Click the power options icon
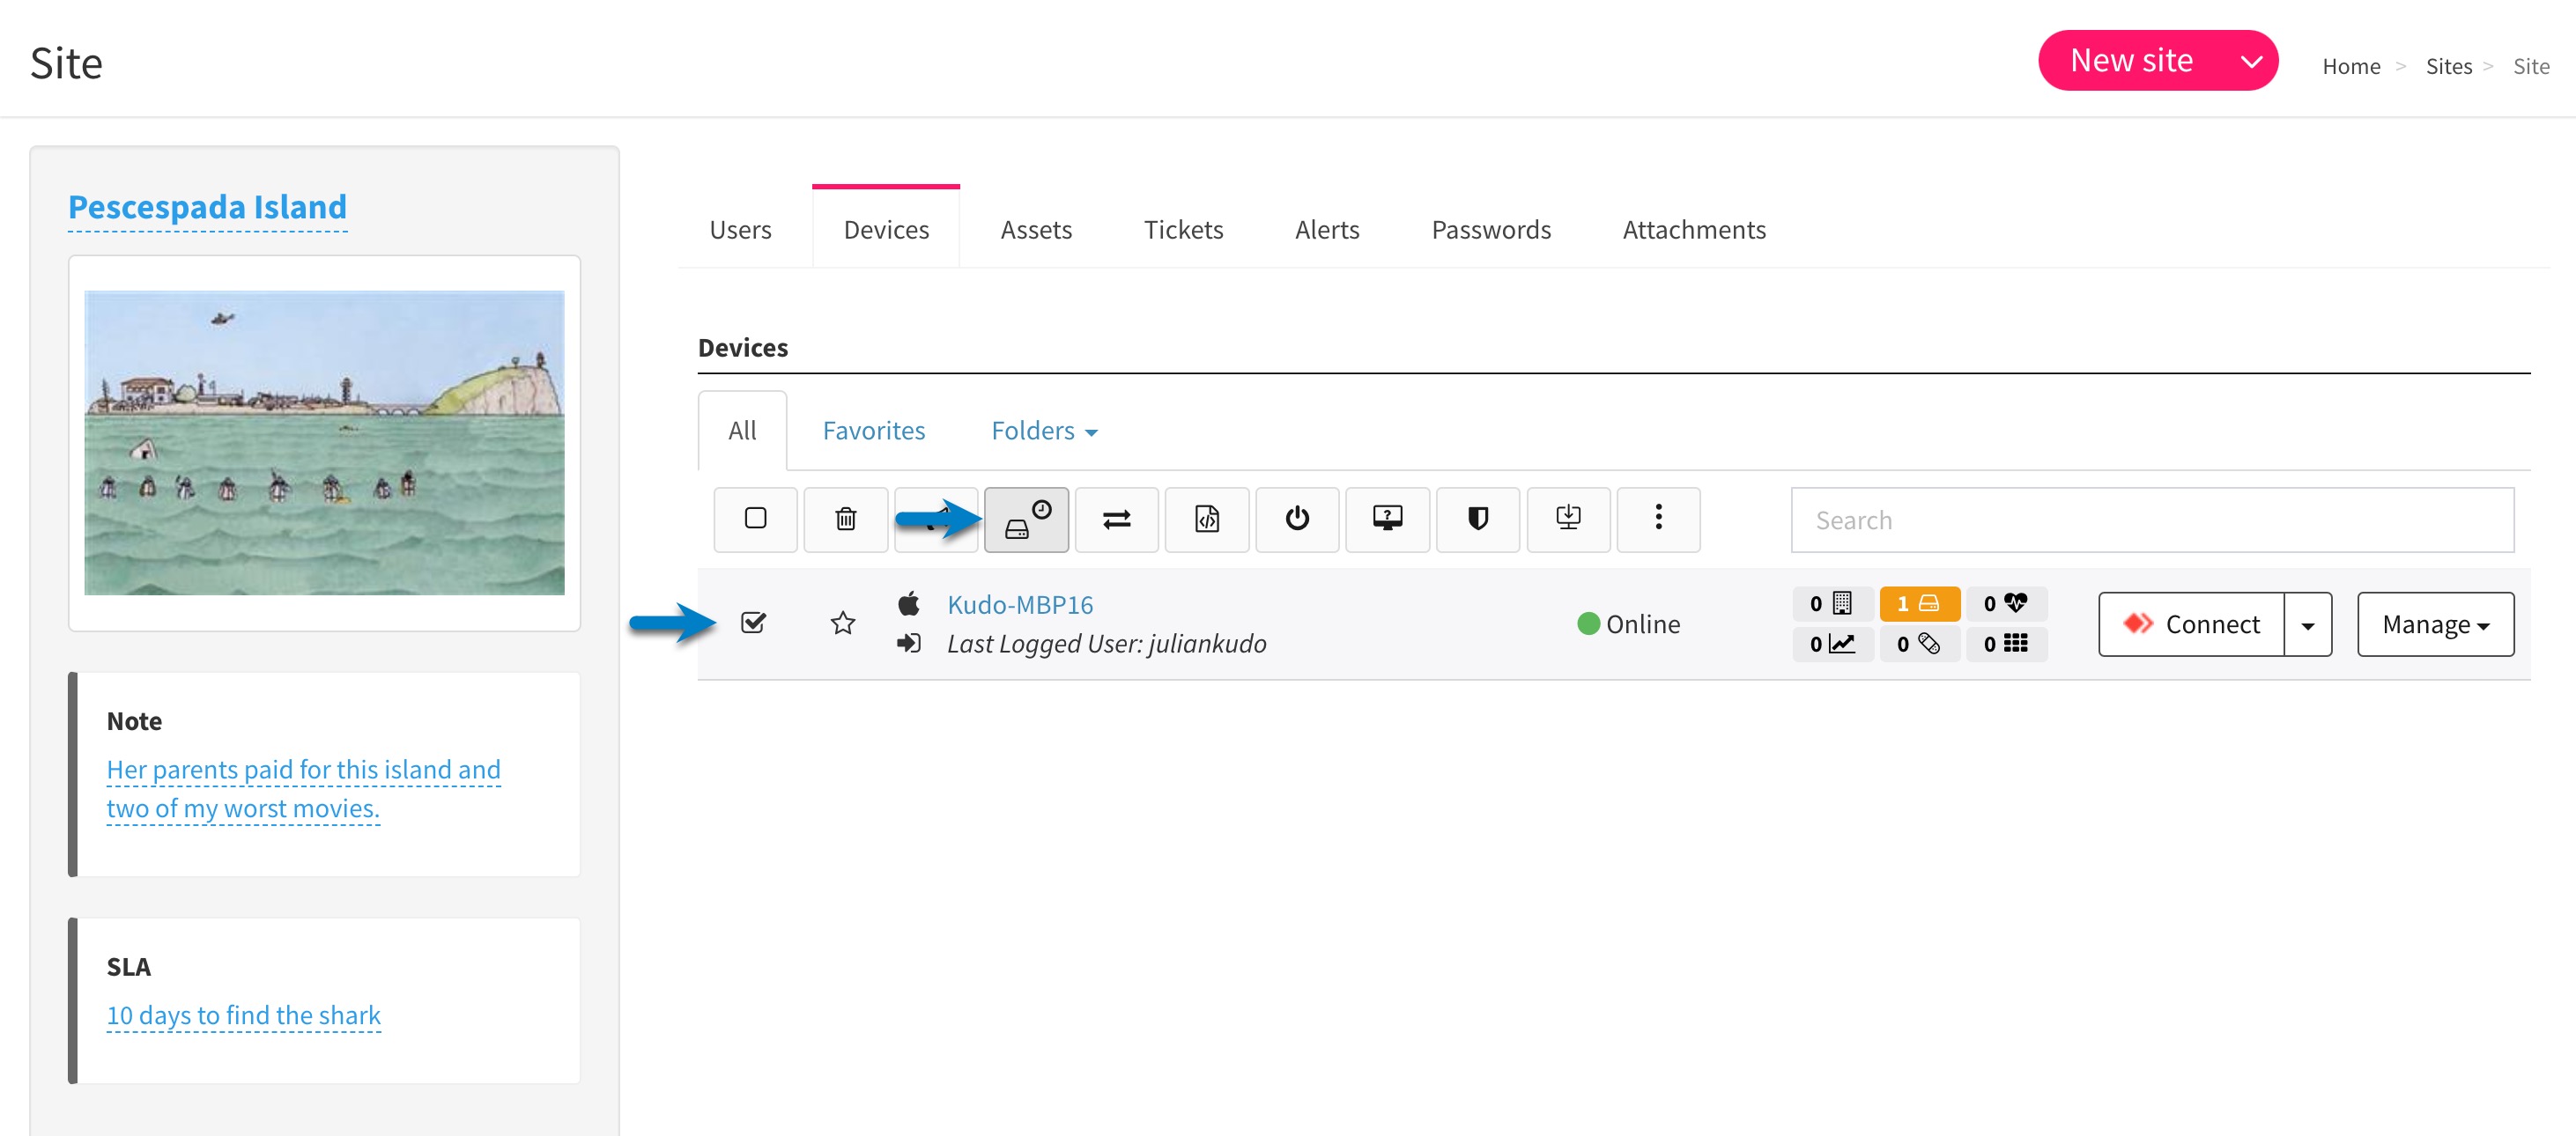Image resolution: width=2576 pixels, height=1136 pixels. 1297,519
